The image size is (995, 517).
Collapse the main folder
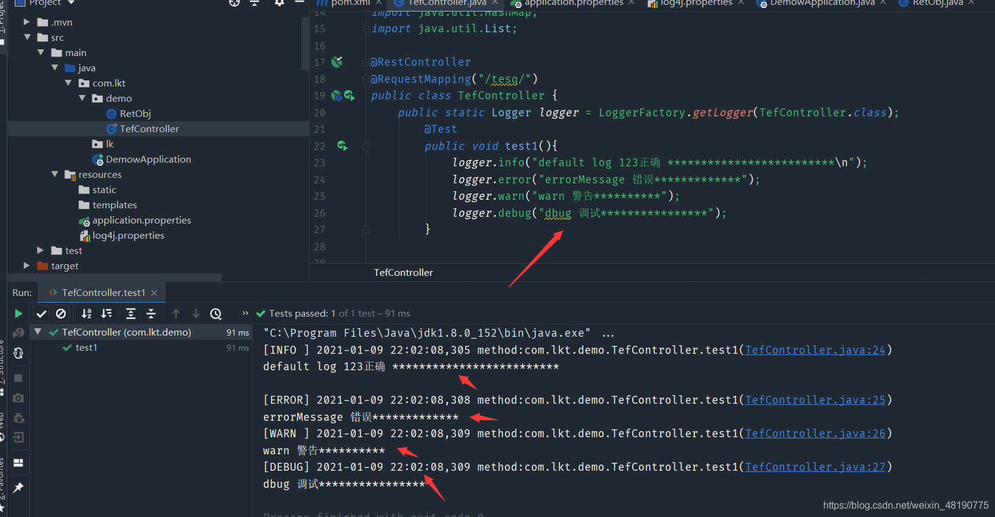[41, 52]
